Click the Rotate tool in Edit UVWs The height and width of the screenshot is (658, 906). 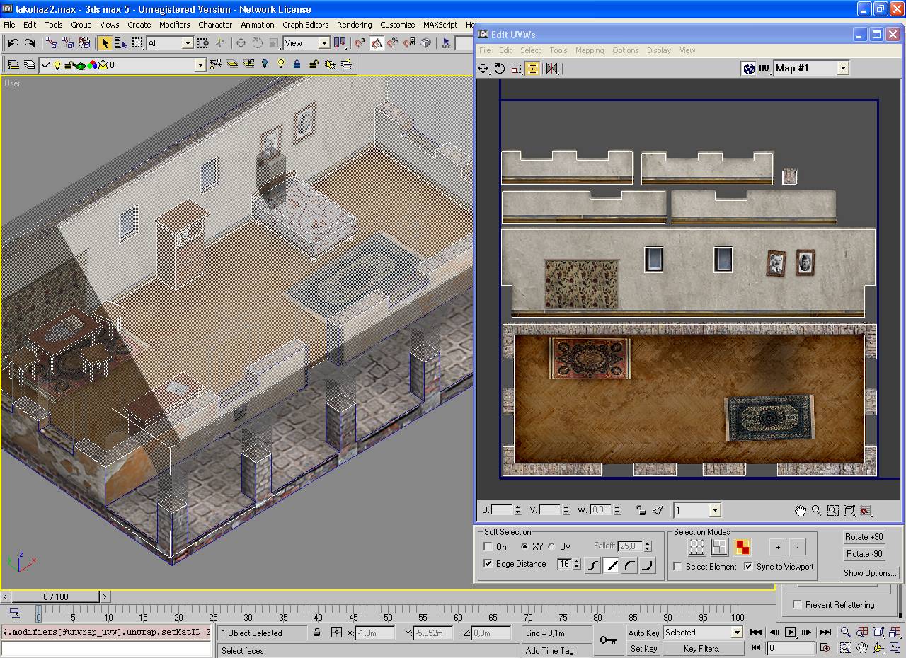tap(500, 69)
